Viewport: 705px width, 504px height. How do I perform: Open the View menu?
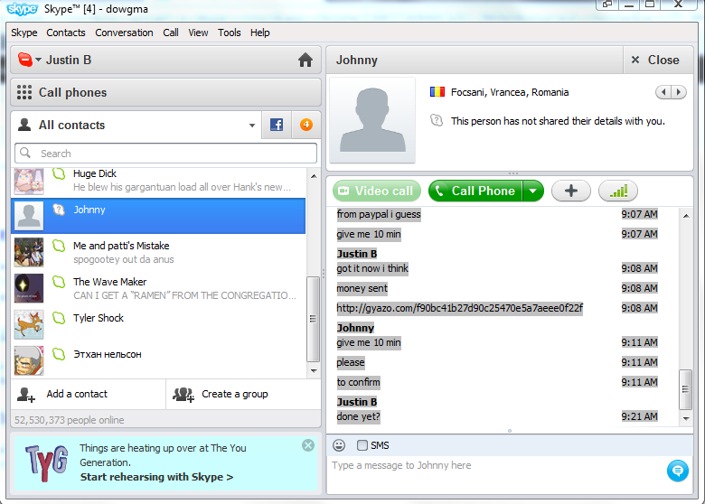pos(198,33)
